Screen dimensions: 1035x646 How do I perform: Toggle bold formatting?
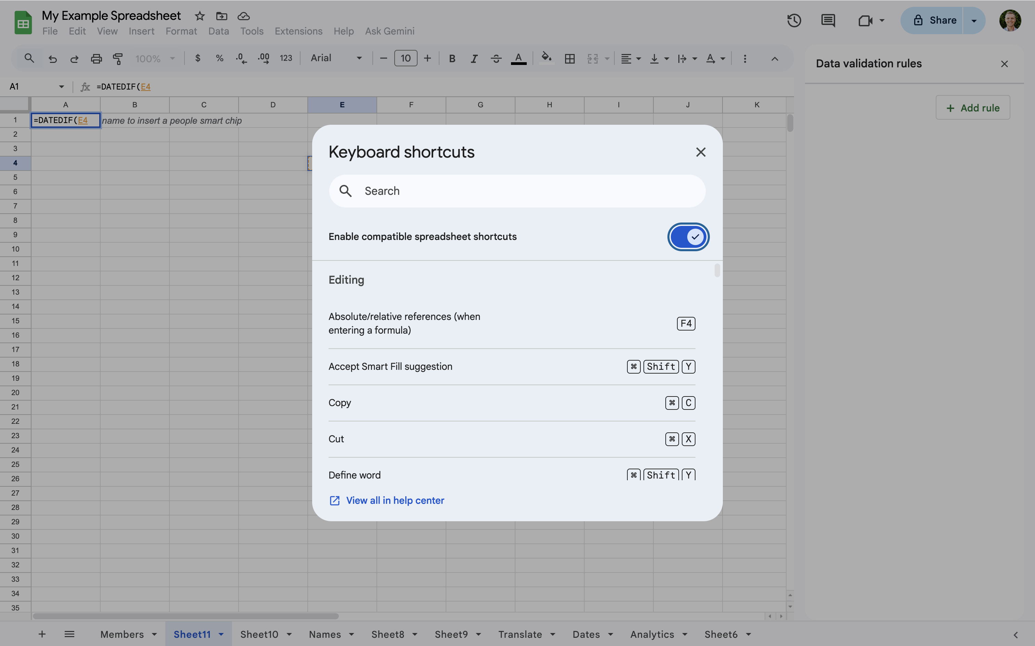[x=452, y=58]
